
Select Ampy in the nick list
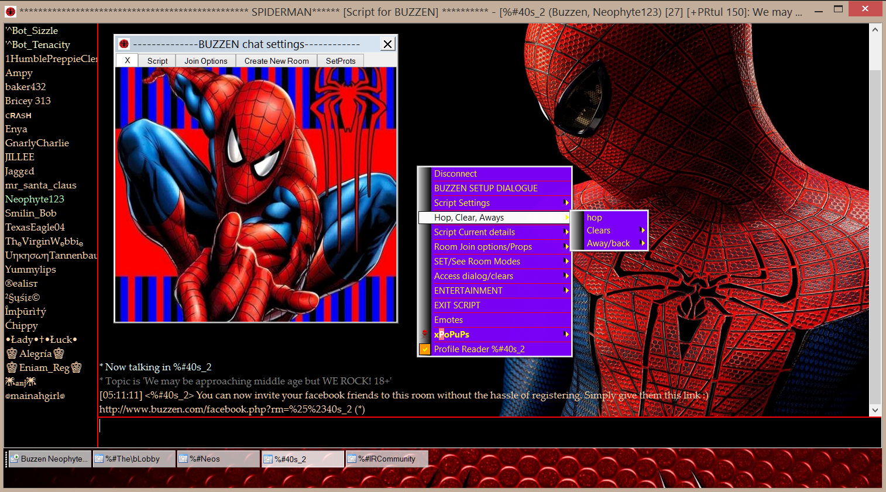tap(19, 73)
